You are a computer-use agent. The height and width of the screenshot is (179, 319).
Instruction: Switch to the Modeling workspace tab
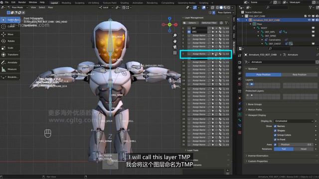(66, 3)
